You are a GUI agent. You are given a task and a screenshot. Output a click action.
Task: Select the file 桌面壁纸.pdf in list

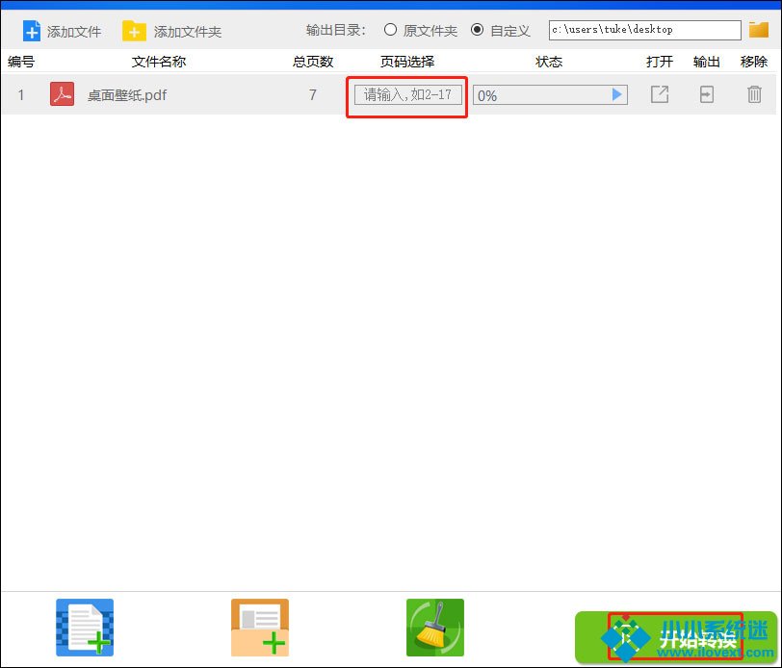(127, 95)
